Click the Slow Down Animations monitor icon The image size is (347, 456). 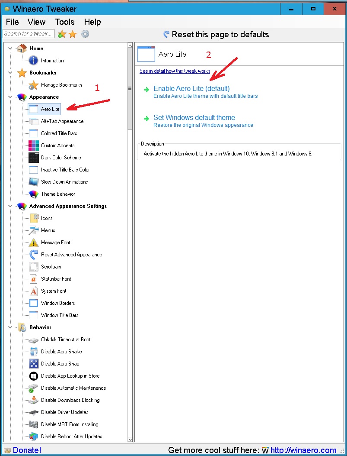(34, 182)
